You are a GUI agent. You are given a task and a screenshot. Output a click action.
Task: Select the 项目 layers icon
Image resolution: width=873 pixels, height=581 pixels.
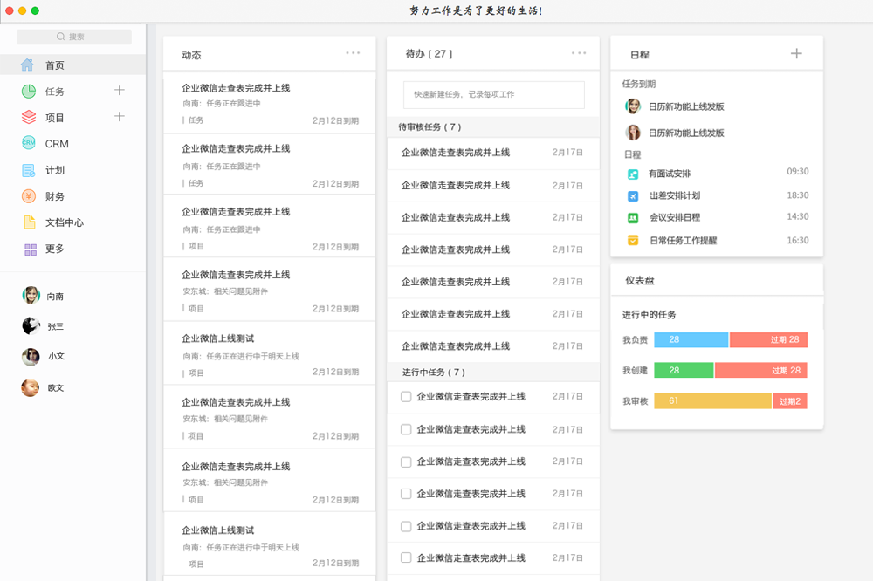[29, 117]
